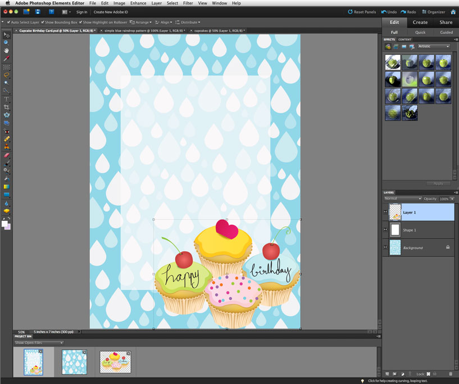Hide the Background layer visibility
This screenshot has width=459, height=384.
[x=385, y=247]
